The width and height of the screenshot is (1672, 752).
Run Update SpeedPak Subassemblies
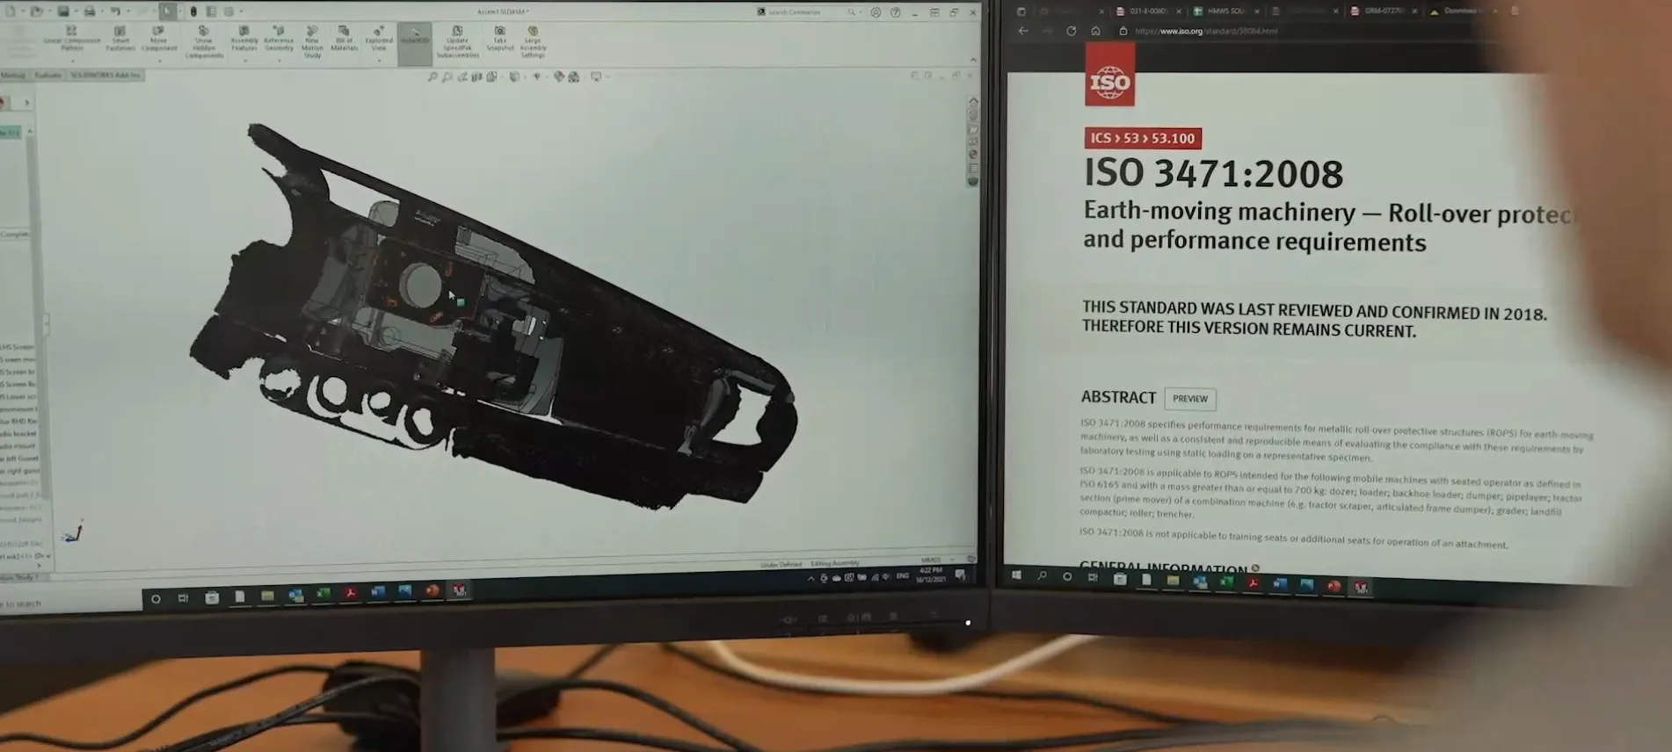point(457,41)
